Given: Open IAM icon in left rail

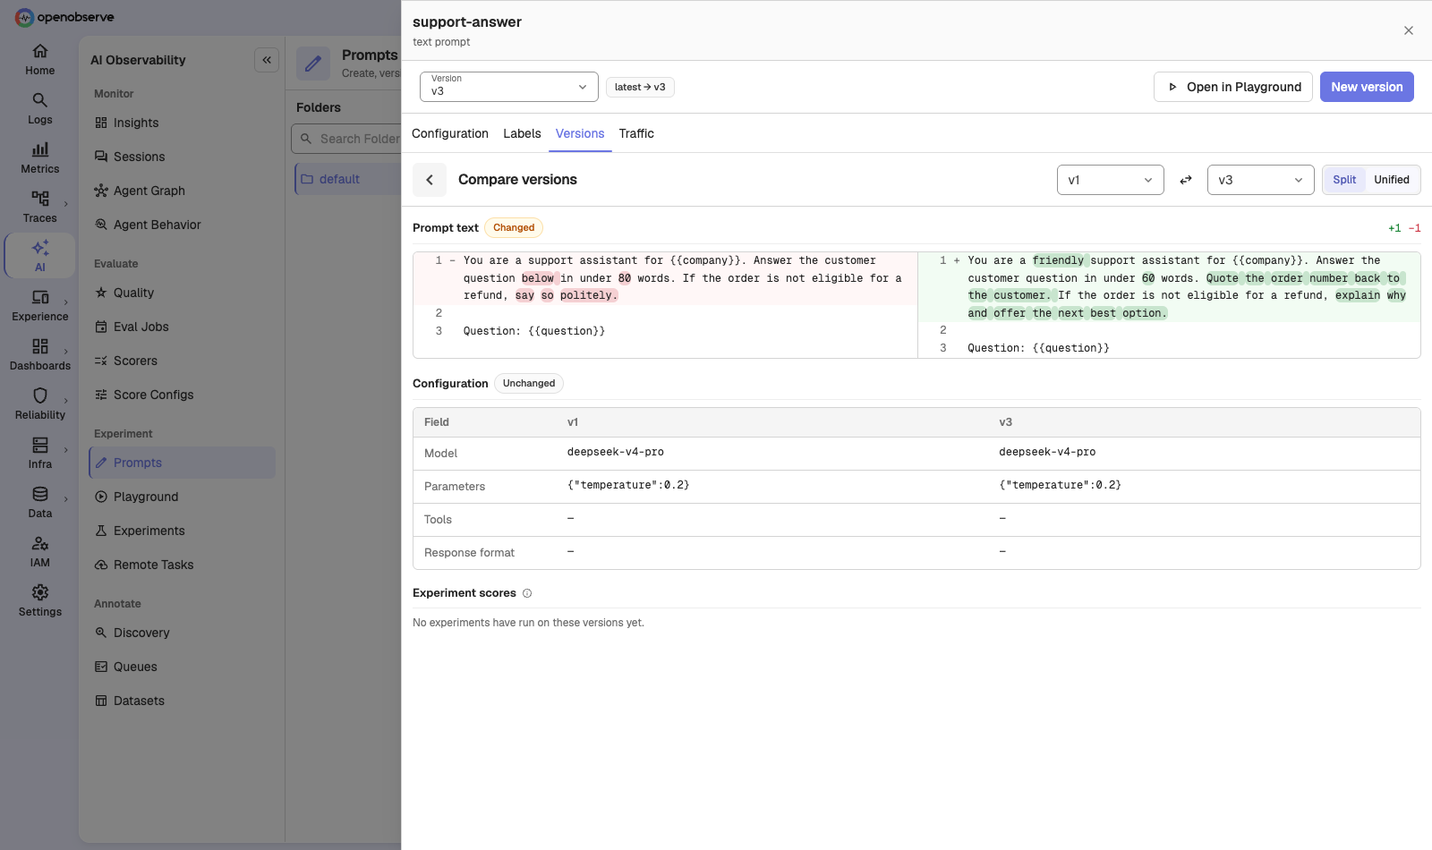Looking at the screenshot, I should (x=40, y=543).
